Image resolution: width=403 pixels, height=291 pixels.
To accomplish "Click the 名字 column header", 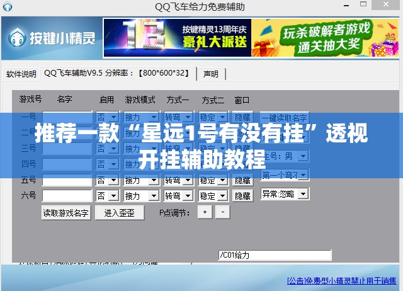I will click(x=64, y=100).
